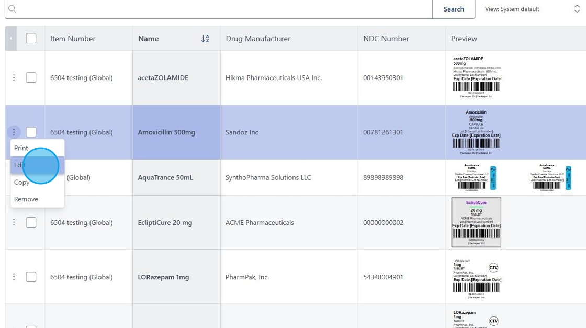Check the LORazepam 1mg row checkbox
Viewport: 586px width, 328px height.
31,277
